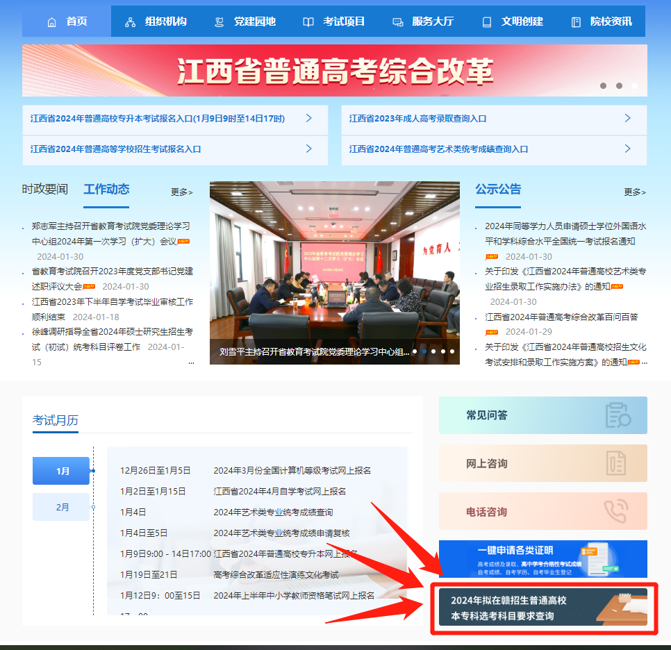Select first dot of top banner carousel
Viewport: 671px width, 650px height.
(x=604, y=86)
